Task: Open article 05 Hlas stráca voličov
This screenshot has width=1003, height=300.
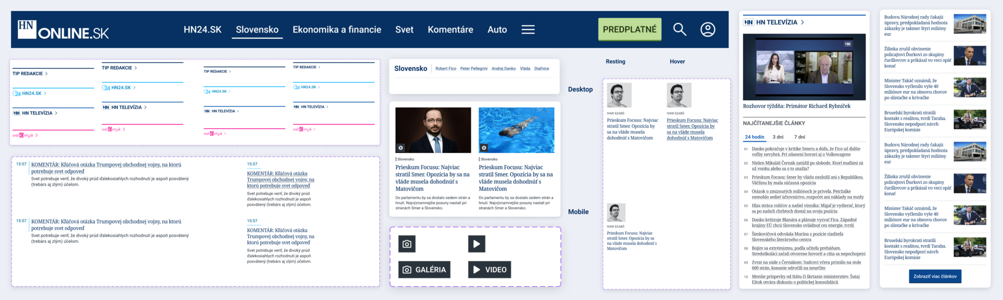Action: 808,208
